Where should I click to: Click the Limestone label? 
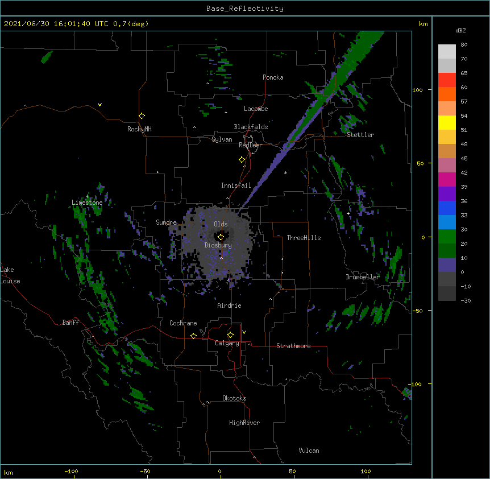(87, 203)
